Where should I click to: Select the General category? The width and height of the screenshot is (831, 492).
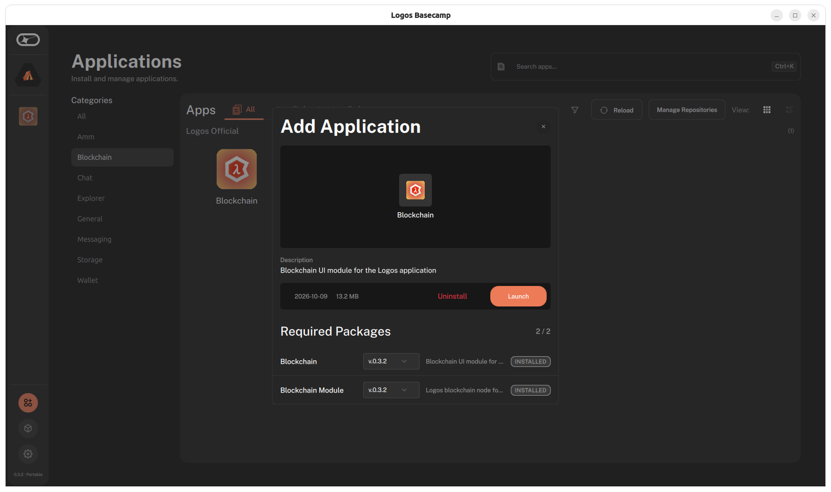122,219
